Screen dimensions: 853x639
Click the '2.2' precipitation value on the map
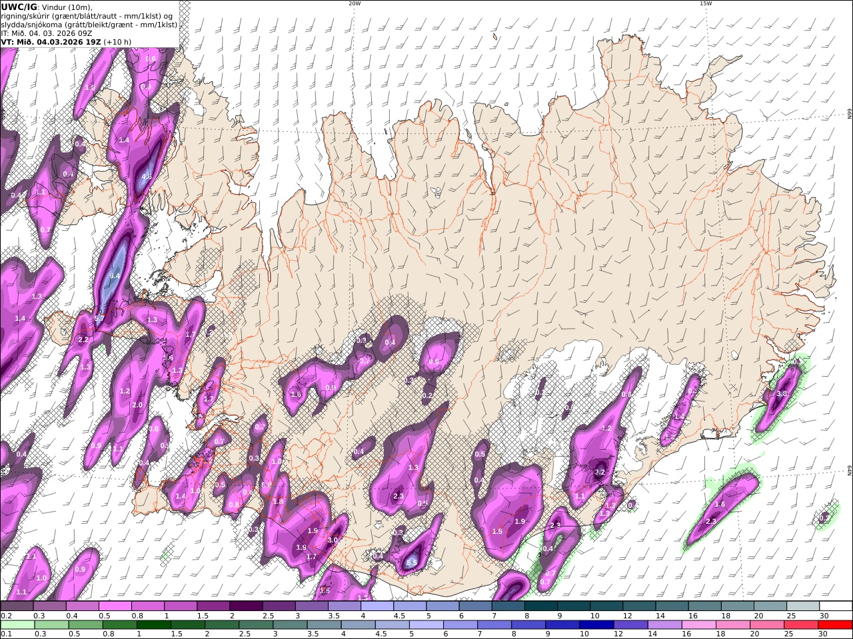[83, 339]
